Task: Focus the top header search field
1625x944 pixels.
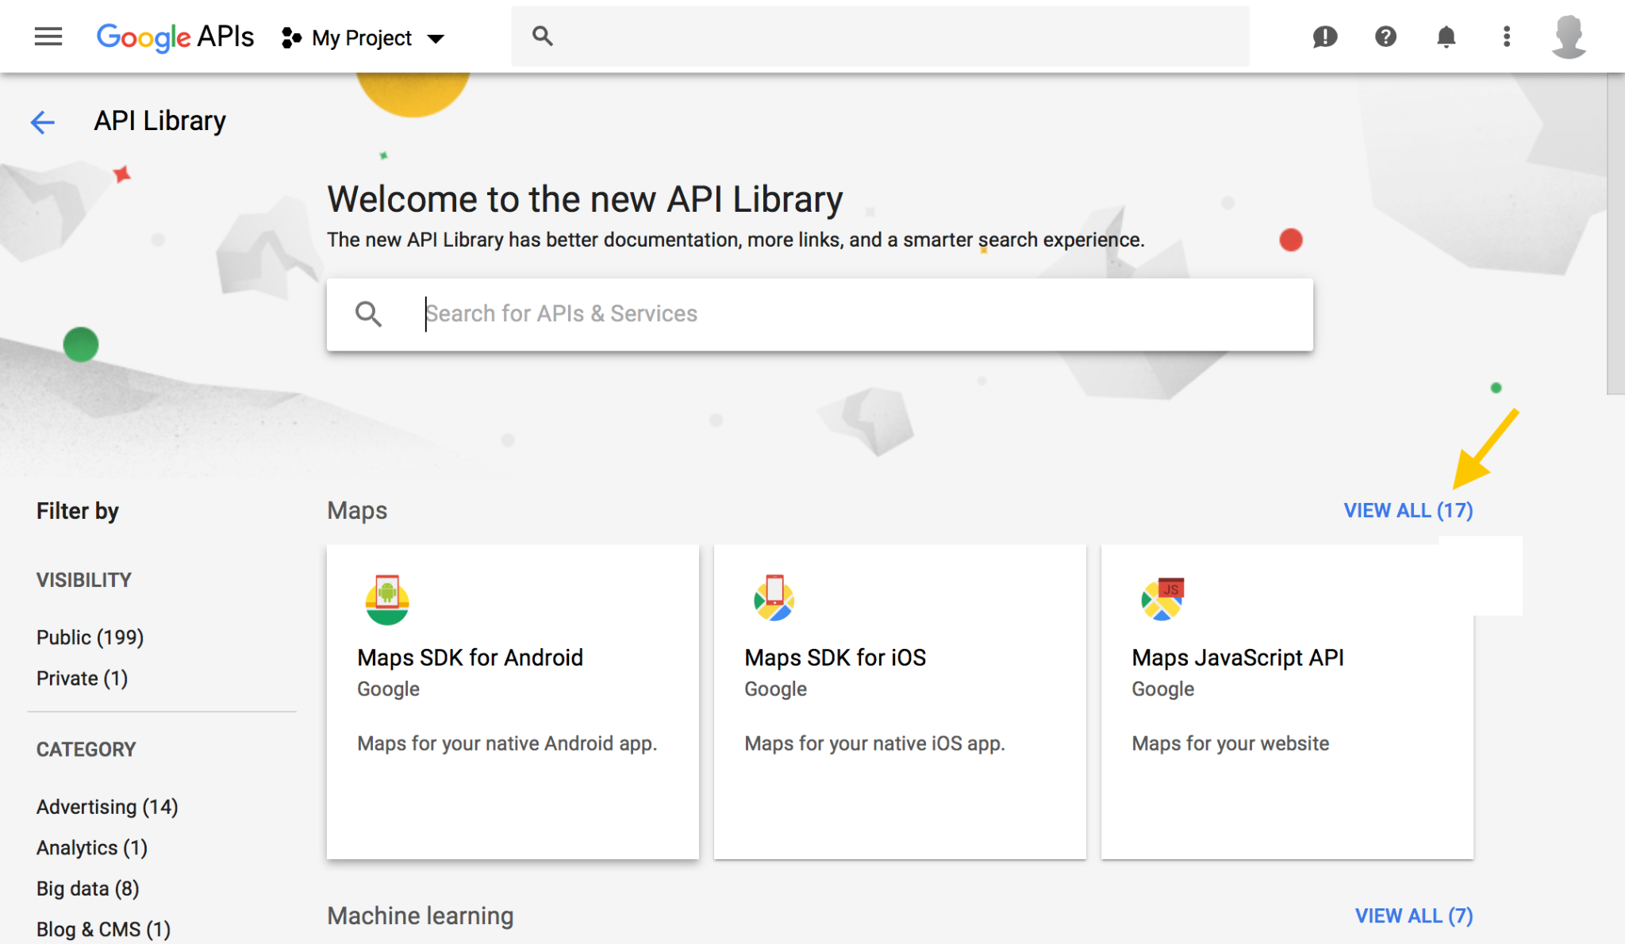Action: click(x=880, y=36)
